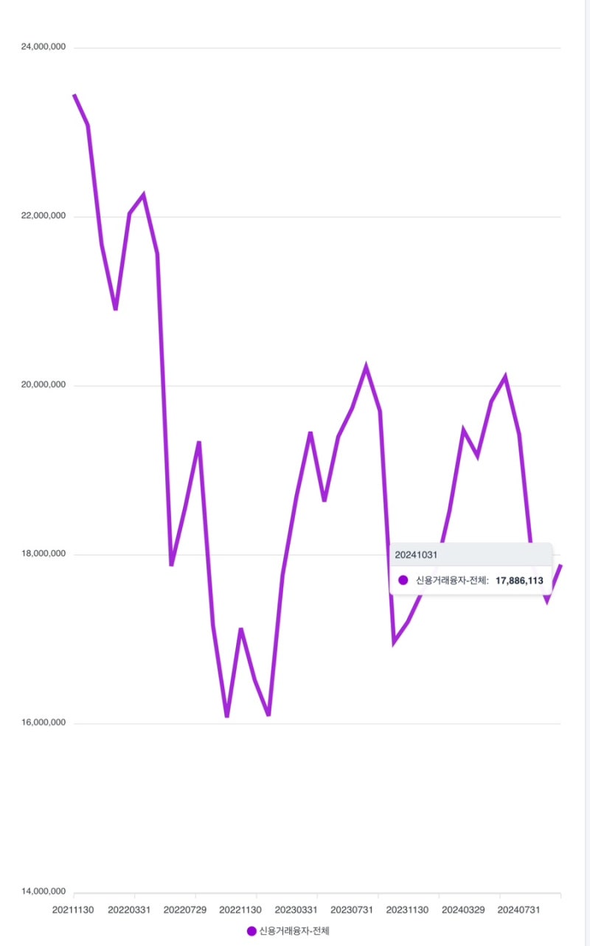Screen dimensions: 590x946
Task: Click the tooltip value 17,886,113
Action: tap(519, 581)
